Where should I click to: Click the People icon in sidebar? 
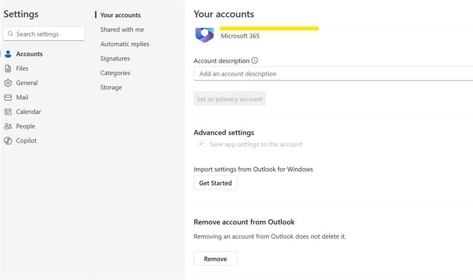(x=8, y=126)
